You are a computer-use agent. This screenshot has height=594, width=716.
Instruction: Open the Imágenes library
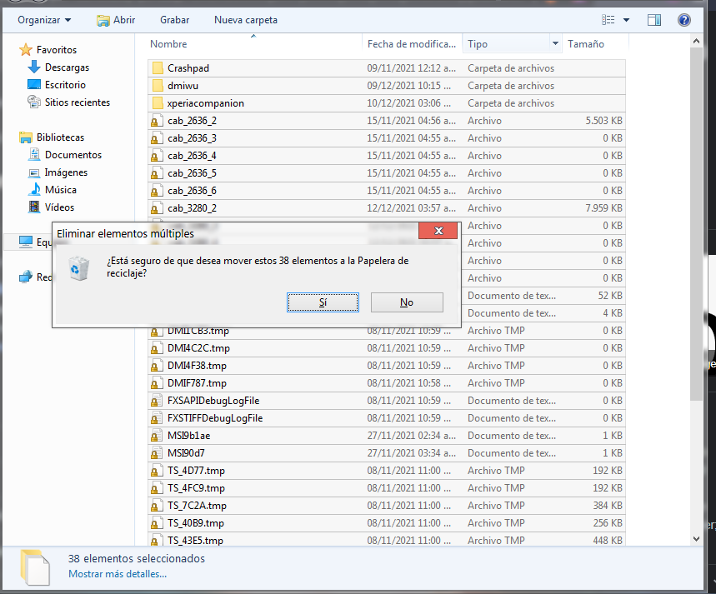point(66,172)
